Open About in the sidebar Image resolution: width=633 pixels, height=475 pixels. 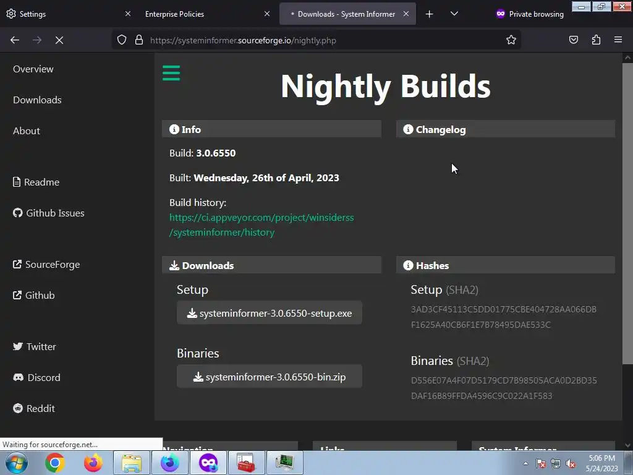coord(26,131)
